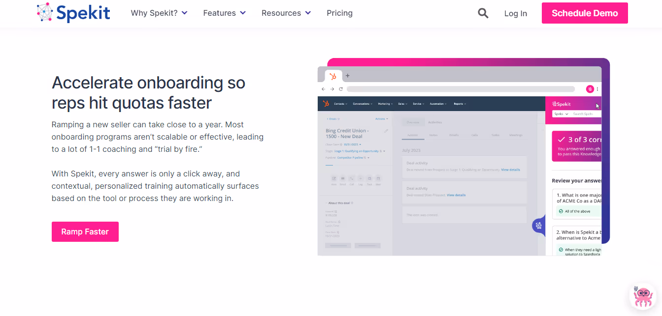Click the Email icon in the demo deal panel
The image size is (662, 316).
coord(343,178)
